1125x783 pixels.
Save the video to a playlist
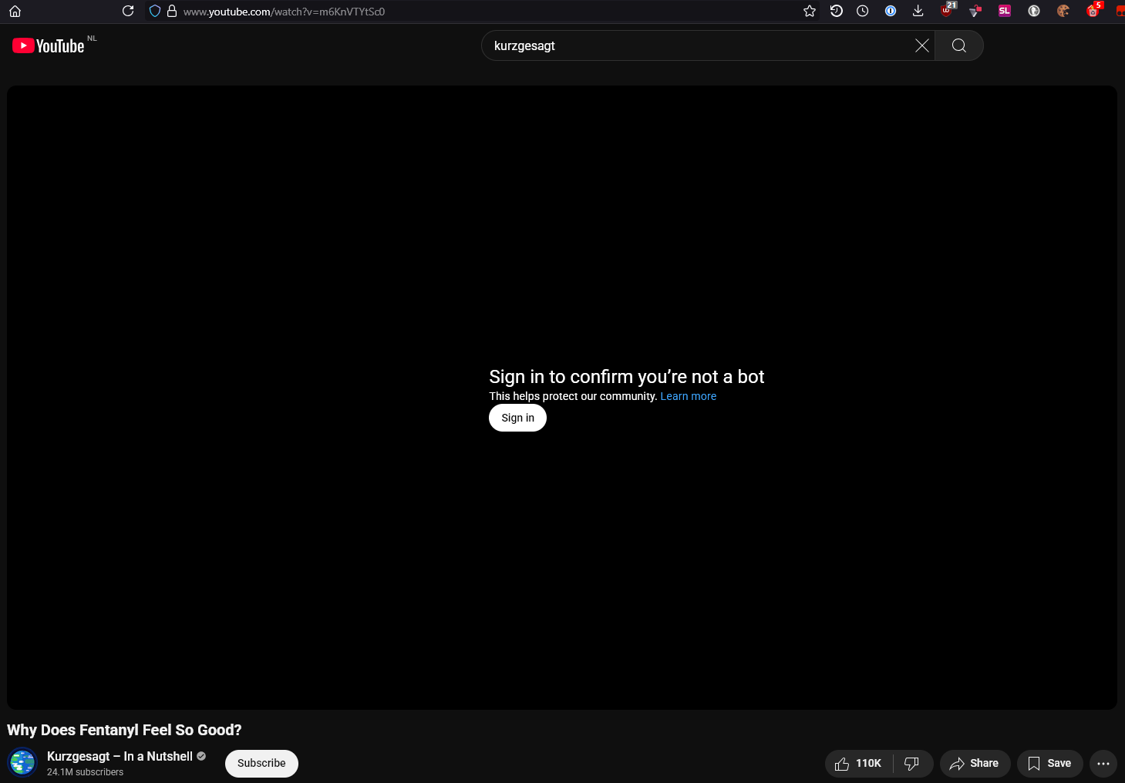click(x=1049, y=763)
